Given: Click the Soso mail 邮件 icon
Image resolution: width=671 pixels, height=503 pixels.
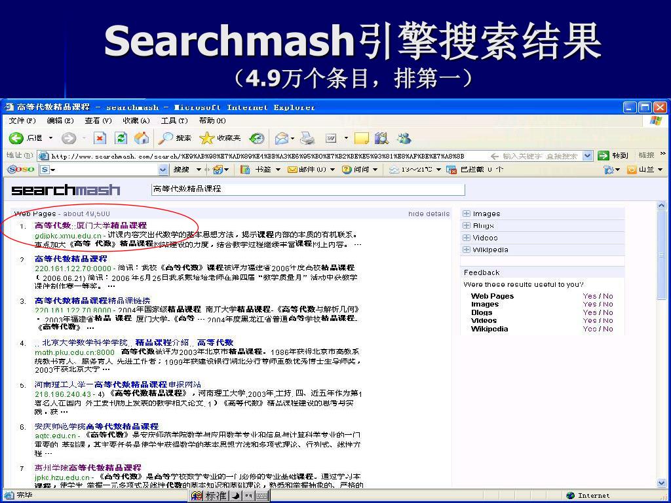Looking at the screenshot, I should tap(292, 170).
